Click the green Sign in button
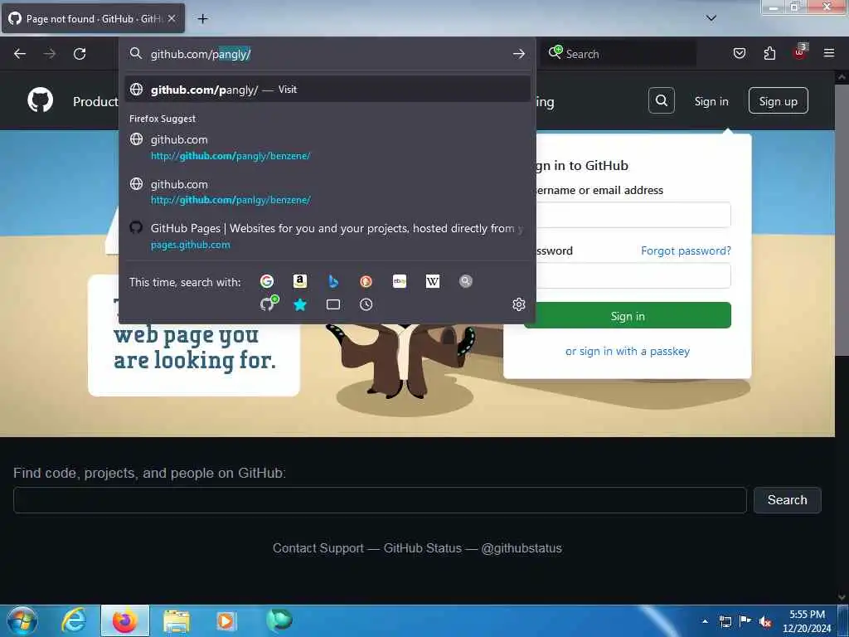Screen dimensions: 849x637 (x=627, y=316)
